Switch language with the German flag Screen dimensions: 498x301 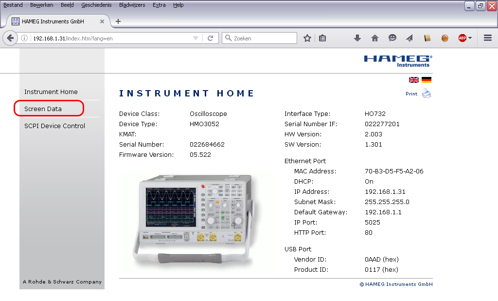[x=426, y=79]
